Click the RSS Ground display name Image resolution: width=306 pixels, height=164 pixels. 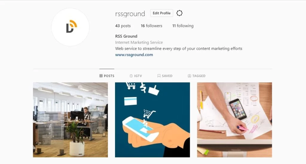point(126,36)
